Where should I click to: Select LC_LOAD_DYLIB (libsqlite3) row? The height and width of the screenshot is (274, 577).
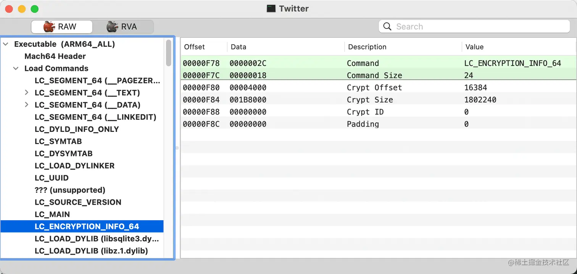click(x=82, y=239)
